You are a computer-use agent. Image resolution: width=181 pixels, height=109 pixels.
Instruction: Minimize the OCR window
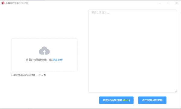click(x=160, y=3)
